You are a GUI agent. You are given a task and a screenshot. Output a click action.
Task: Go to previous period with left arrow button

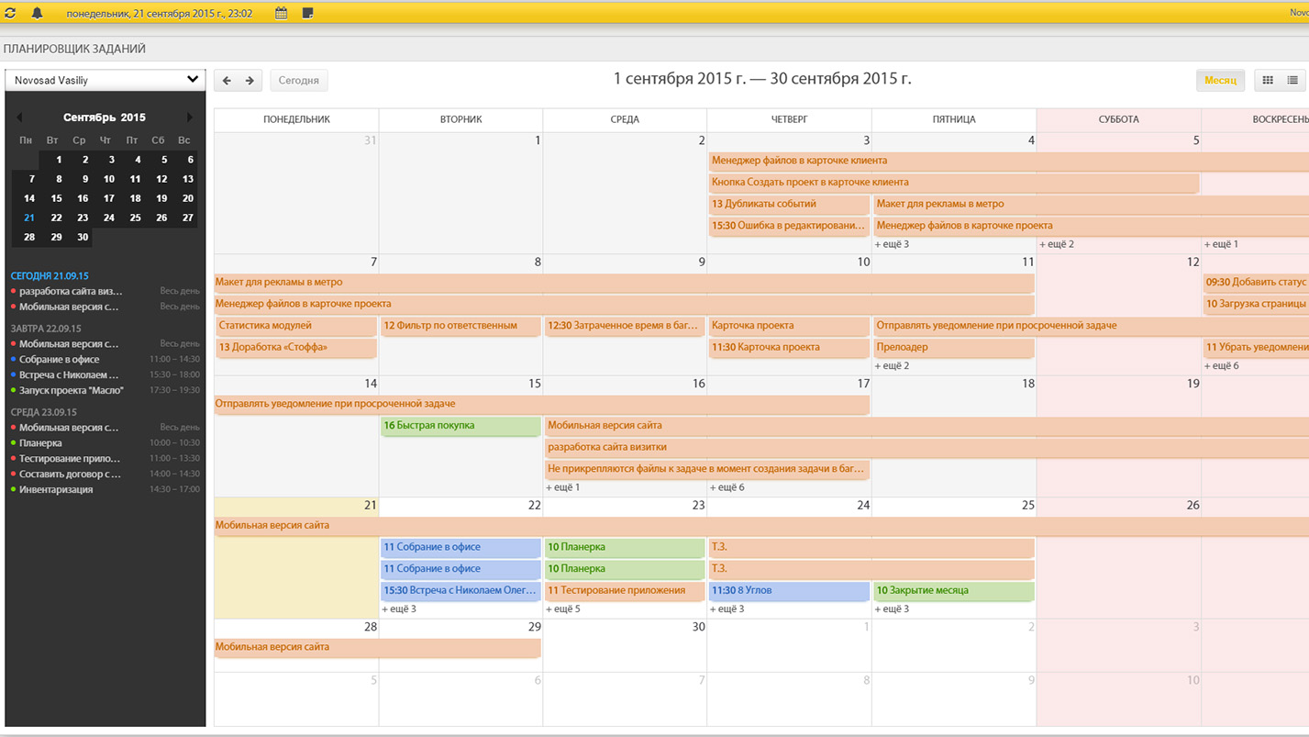pos(227,81)
